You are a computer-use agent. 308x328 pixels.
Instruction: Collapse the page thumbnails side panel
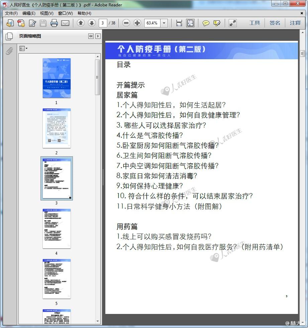click(x=91, y=36)
